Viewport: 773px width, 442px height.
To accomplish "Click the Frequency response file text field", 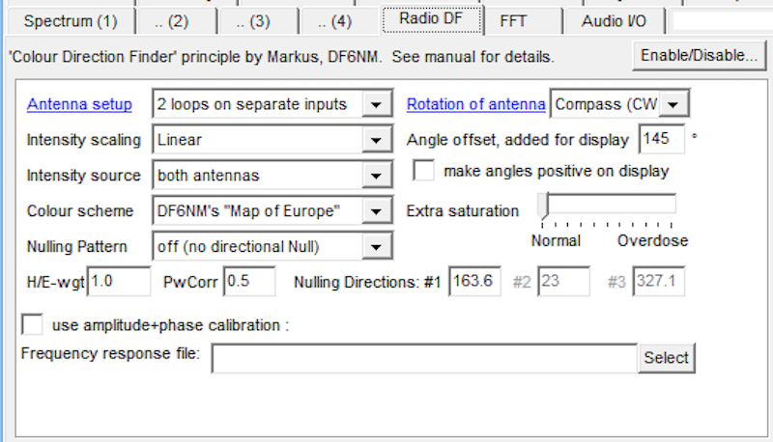I will coord(424,358).
